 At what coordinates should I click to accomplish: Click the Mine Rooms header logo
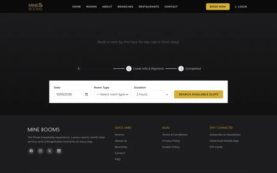pos(36,7)
